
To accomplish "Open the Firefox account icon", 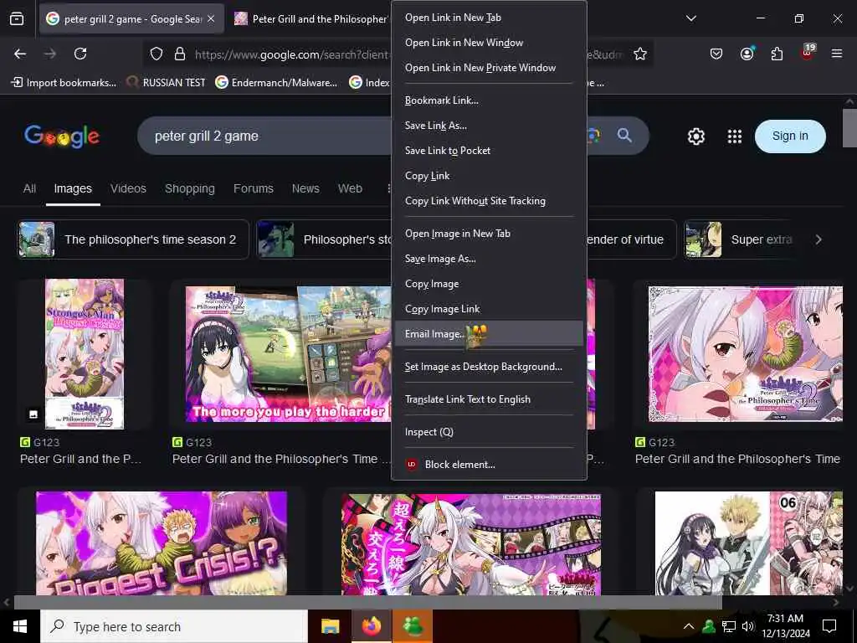I will tap(747, 54).
